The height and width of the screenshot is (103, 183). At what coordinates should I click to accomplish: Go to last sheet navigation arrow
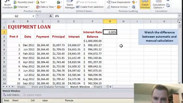[13, 87]
